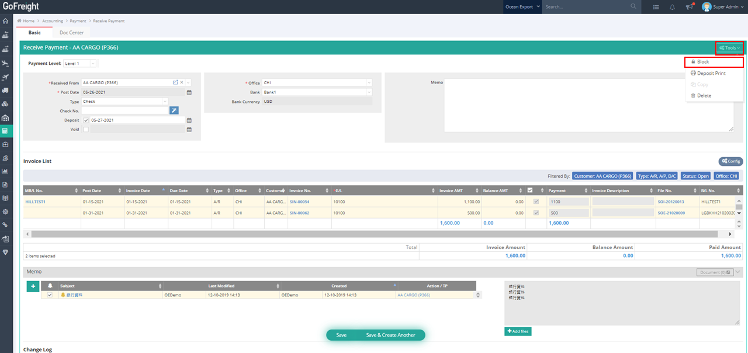The image size is (748, 353).
Task: Open Received From record in new window
Action: (175, 82)
